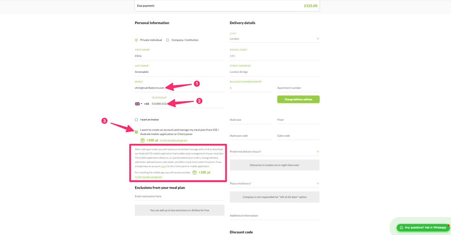The width and height of the screenshot is (451, 235).
Task: Click the Gate code field
Action: (x=298, y=136)
